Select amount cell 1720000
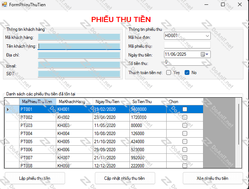Image resolution: width=249 pixels, height=189 pixels. click(x=148, y=117)
